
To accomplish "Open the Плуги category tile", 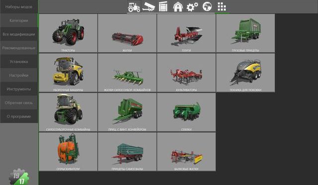I will [186, 33].
